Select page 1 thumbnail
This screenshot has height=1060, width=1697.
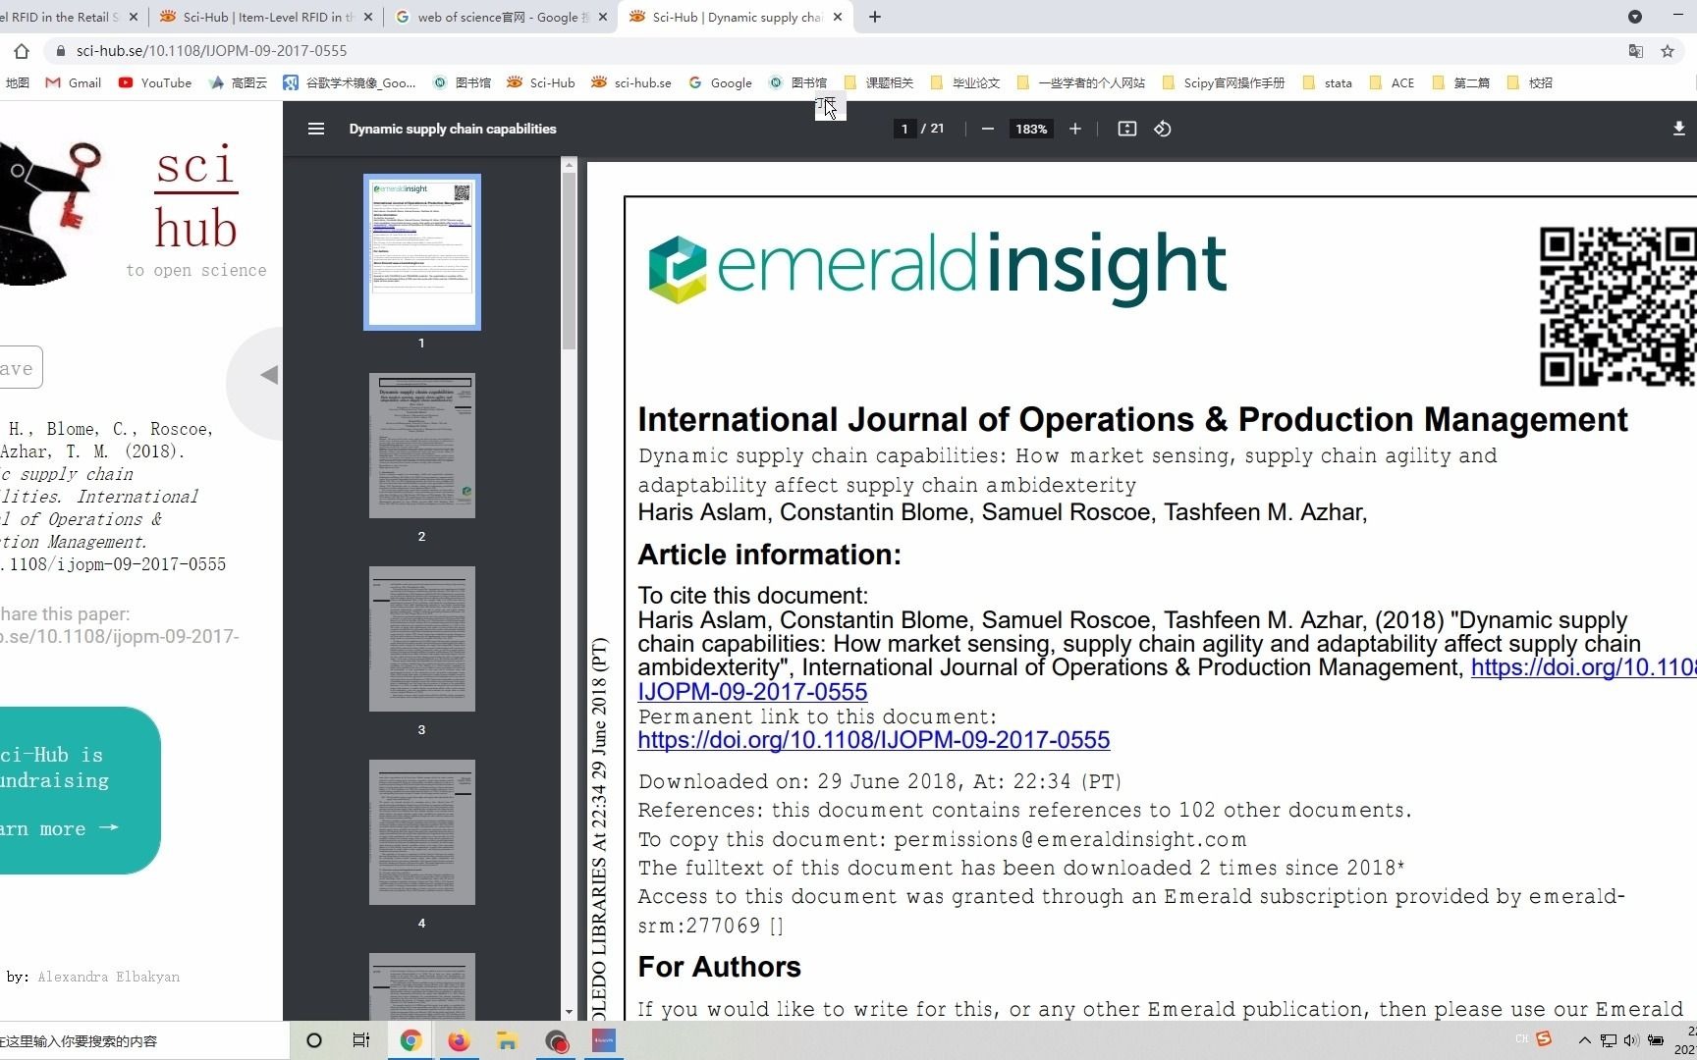coord(422,252)
